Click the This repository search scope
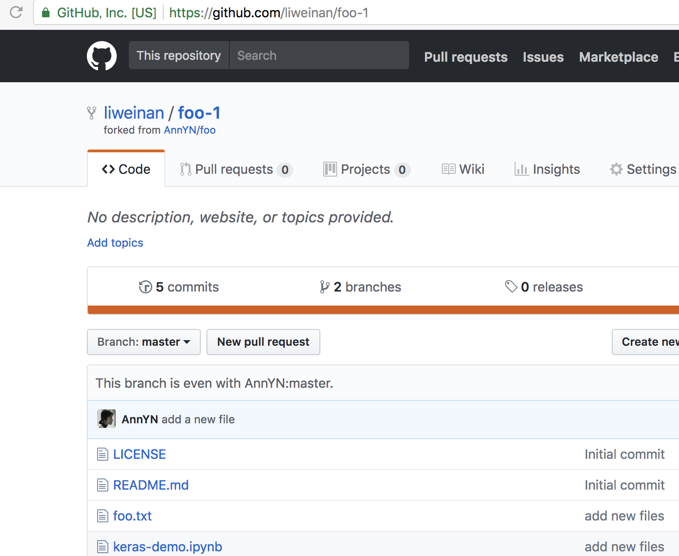The image size is (679, 556). point(179,55)
